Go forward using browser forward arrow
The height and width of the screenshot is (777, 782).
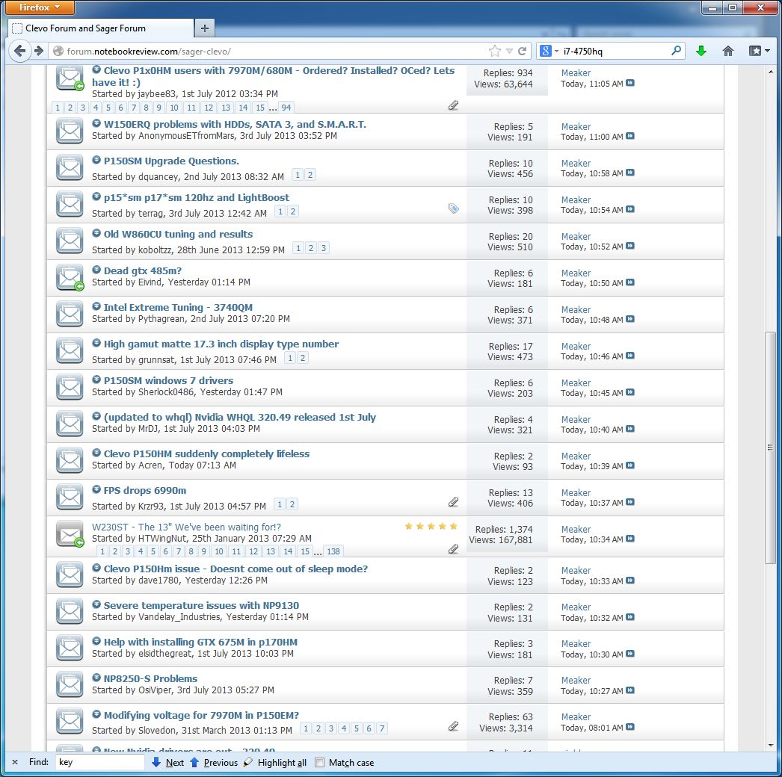pos(39,51)
